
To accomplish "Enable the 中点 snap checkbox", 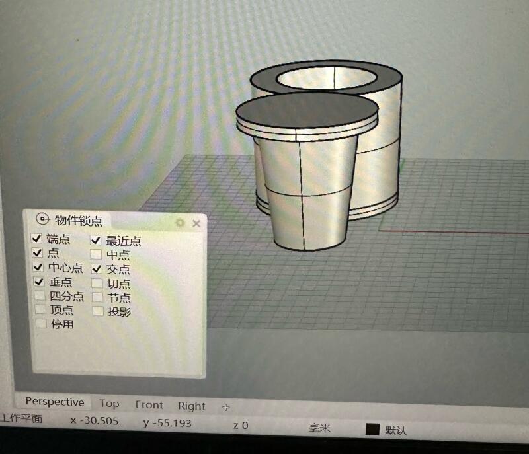I will click(x=97, y=254).
